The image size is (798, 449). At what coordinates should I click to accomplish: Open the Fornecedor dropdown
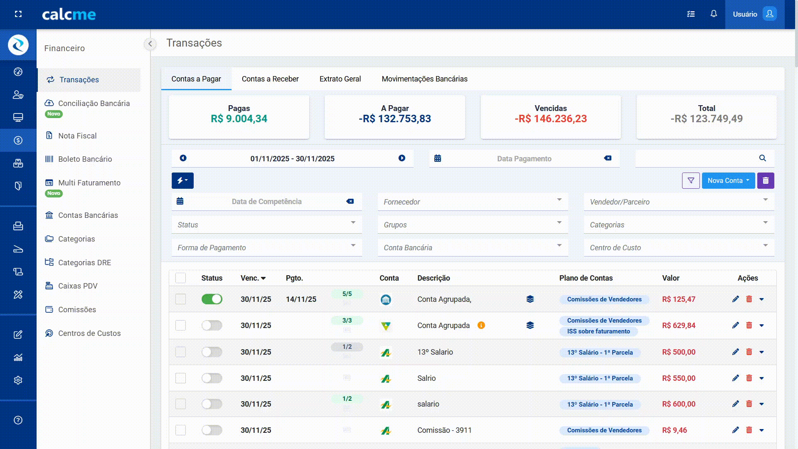tap(472, 202)
